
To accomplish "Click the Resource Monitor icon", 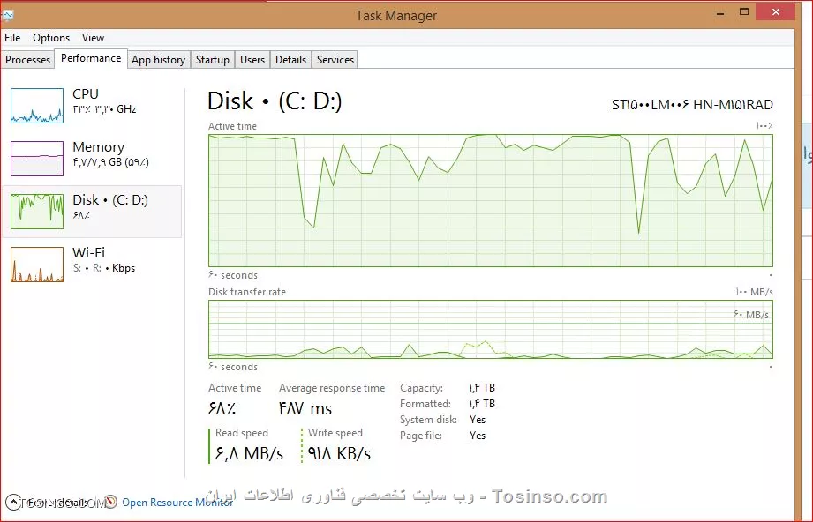I will click(x=110, y=502).
